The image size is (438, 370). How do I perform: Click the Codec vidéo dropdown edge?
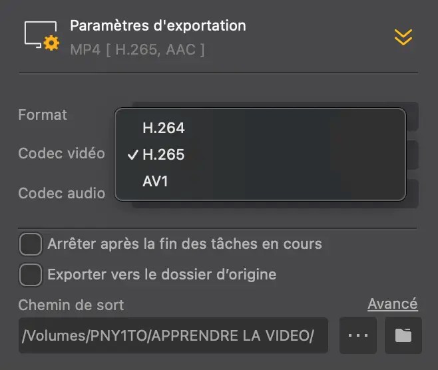[412, 154]
